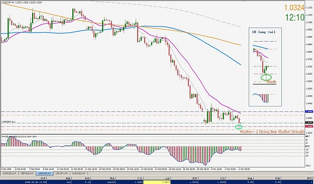Select the green ellipse inside the inset box
The height and width of the screenshot is (184, 314).
pos(266,77)
